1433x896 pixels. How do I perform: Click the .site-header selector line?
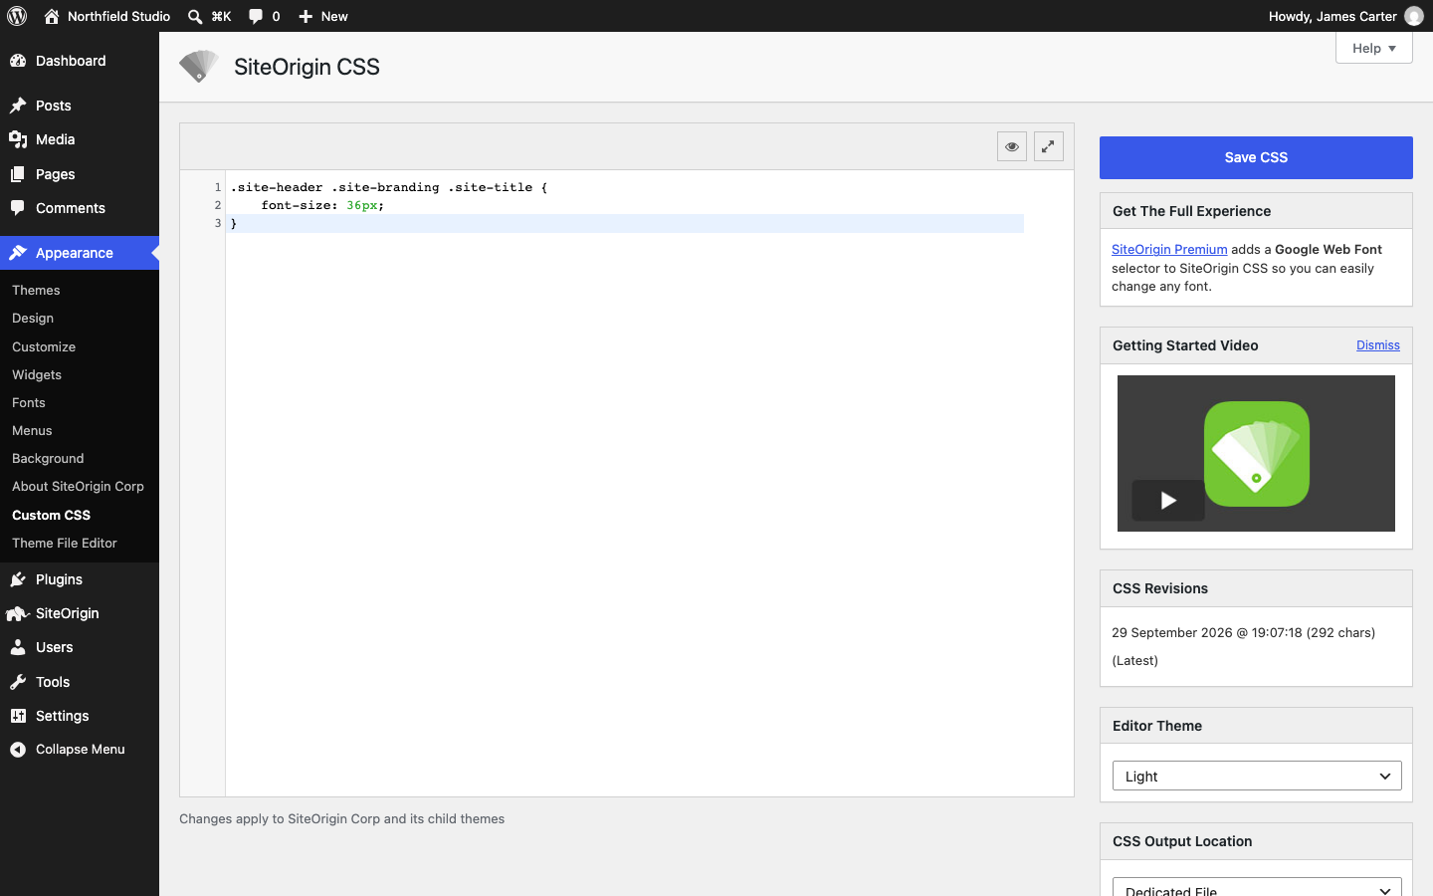click(389, 187)
